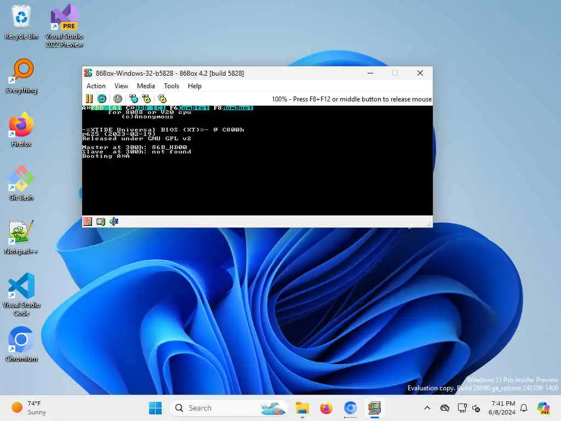This screenshot has height=421, width=561.
Task: Click the sound speaker status bar icon
Action: point(114,221)
